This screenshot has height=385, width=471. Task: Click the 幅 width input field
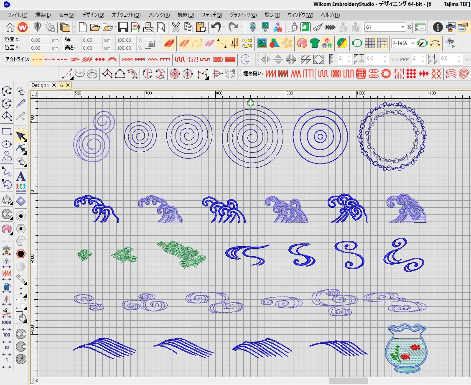(x=92, y=40)
